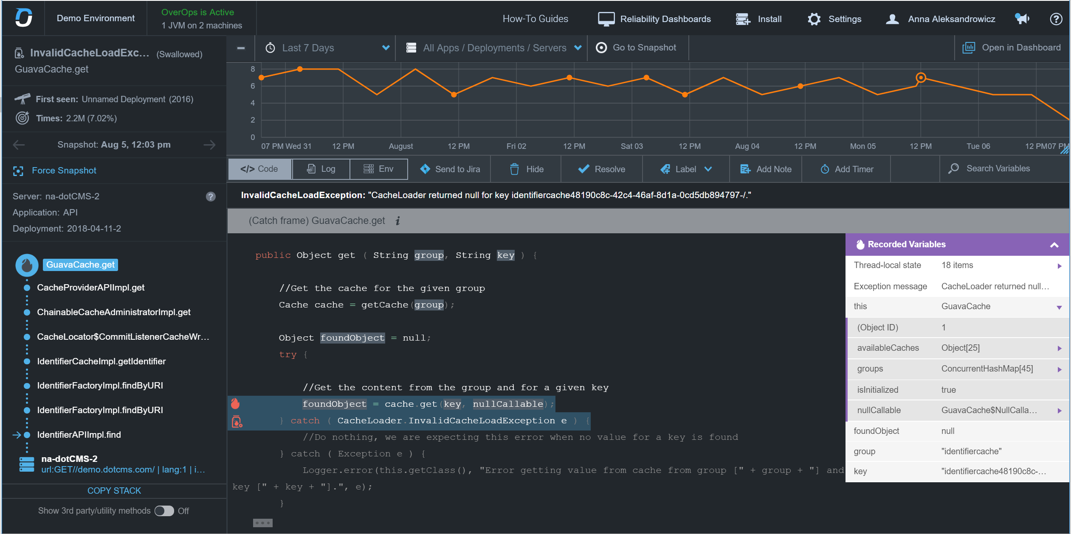This screenshot has width=1071, height=534.
Task: Collapse the Recorded Variables panel
Action: [x=1054, y=245]
